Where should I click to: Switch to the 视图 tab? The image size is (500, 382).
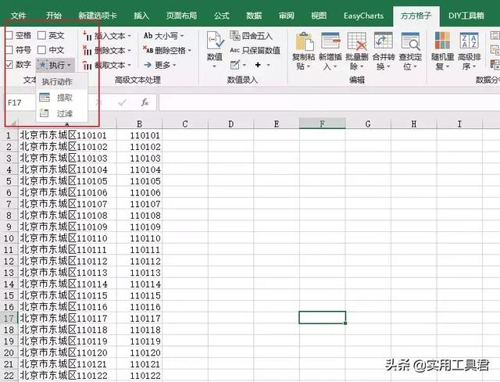click(x=319, y=16)
